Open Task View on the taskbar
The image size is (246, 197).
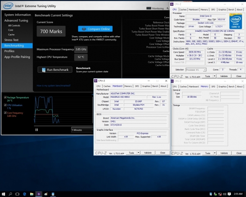[17, 194]
